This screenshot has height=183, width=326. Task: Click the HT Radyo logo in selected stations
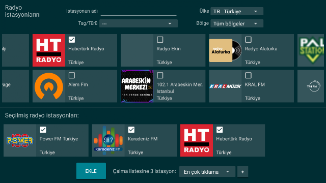point(197,140)
